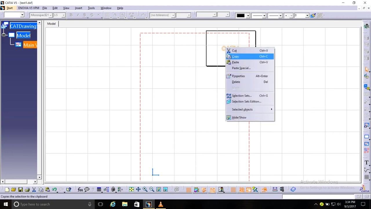Click the Fit All In icon

132,190
